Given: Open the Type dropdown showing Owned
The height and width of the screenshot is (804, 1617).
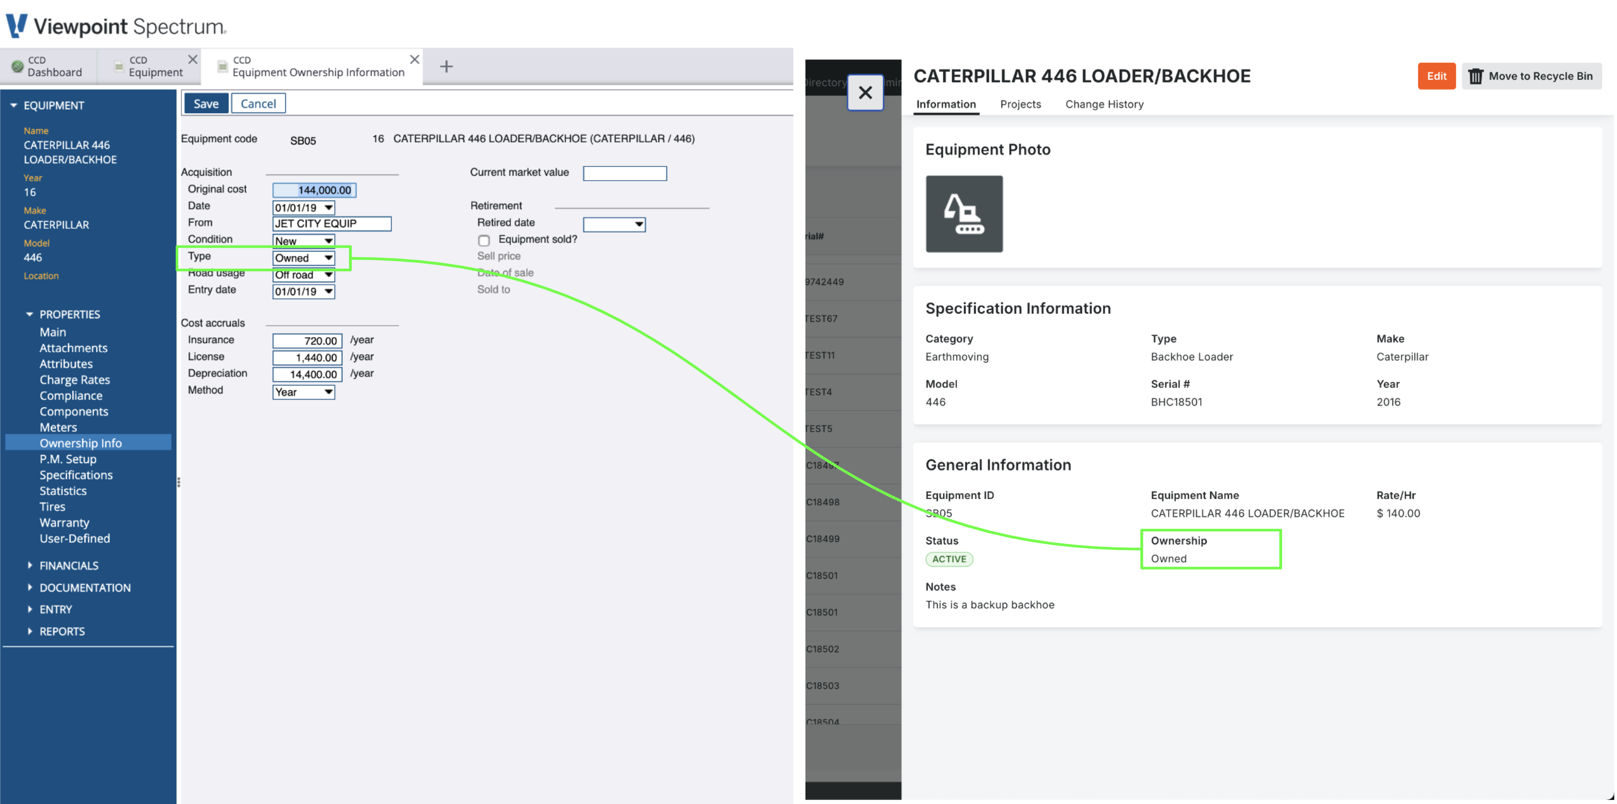Looking at the screenshot, I should coord(303,258).
